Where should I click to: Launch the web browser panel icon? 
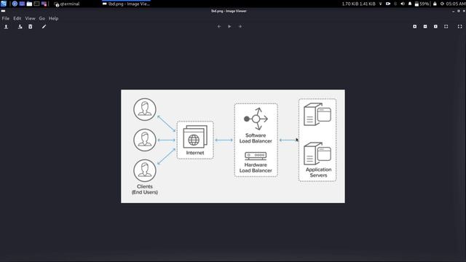[15, 4]
